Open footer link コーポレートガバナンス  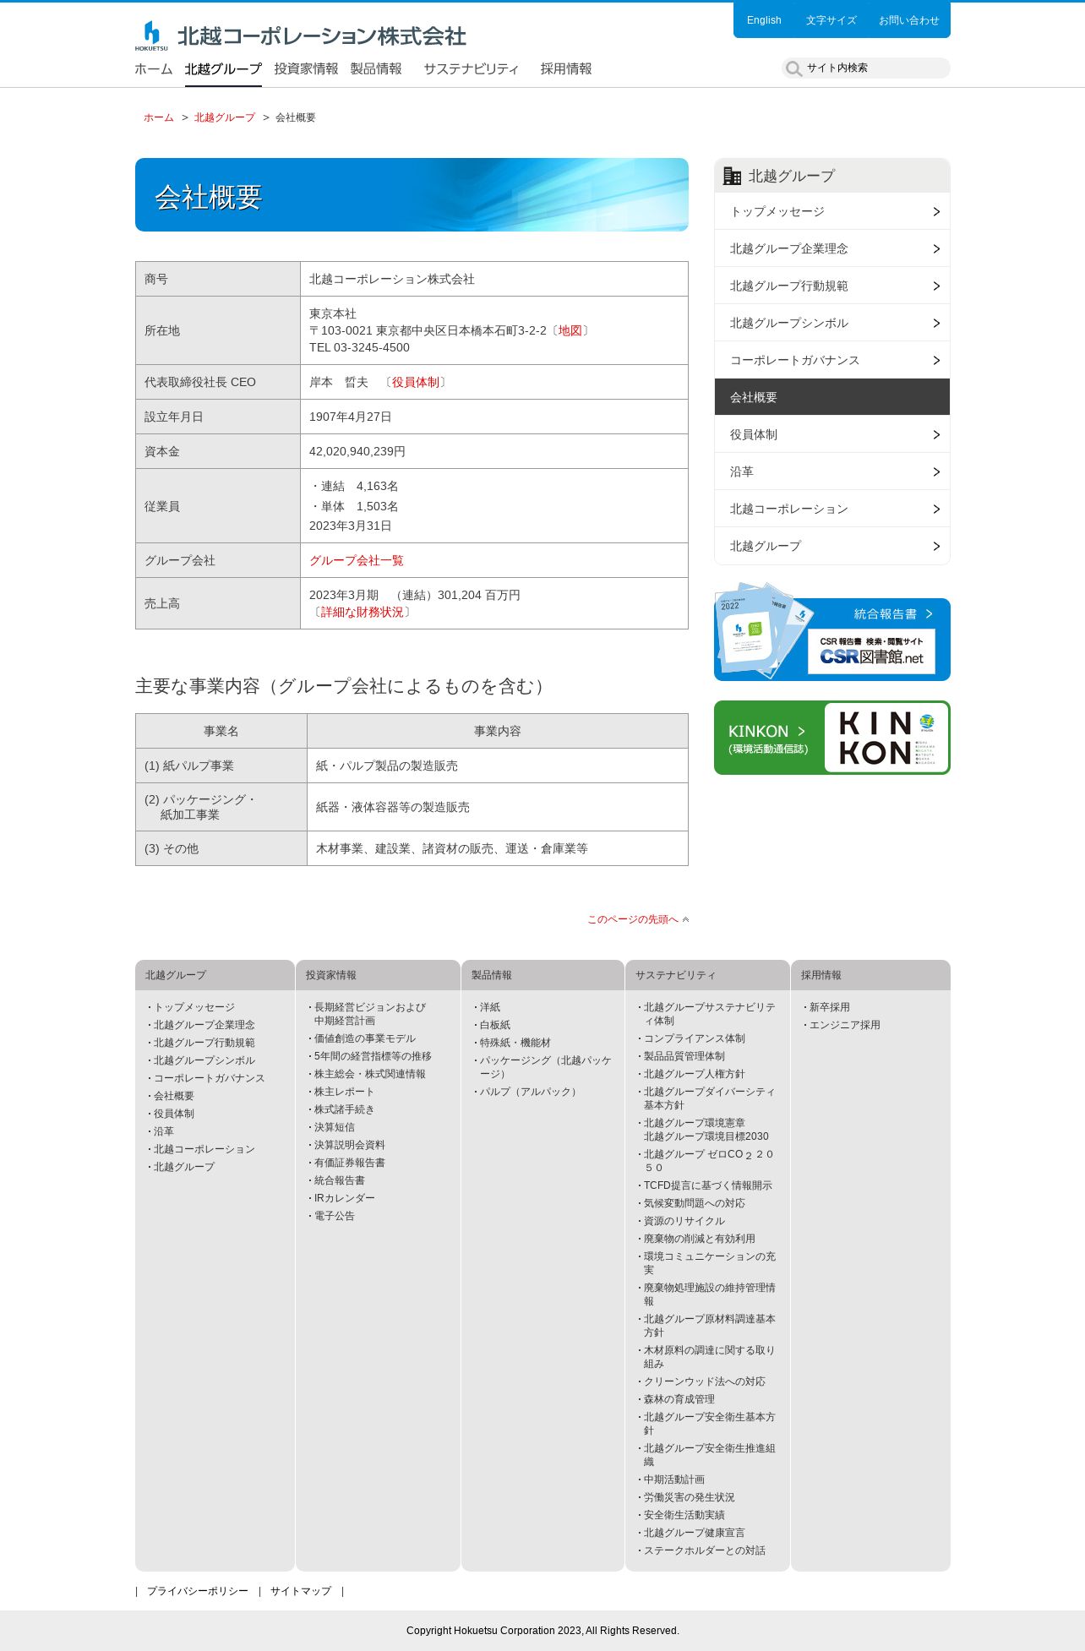(209, 1078)
